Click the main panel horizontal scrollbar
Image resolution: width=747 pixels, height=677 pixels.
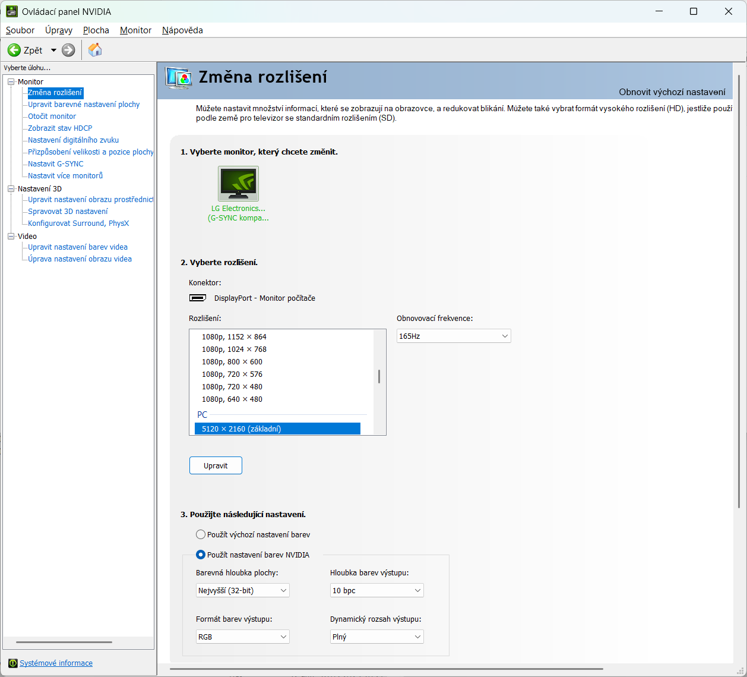tap(387, 669)
